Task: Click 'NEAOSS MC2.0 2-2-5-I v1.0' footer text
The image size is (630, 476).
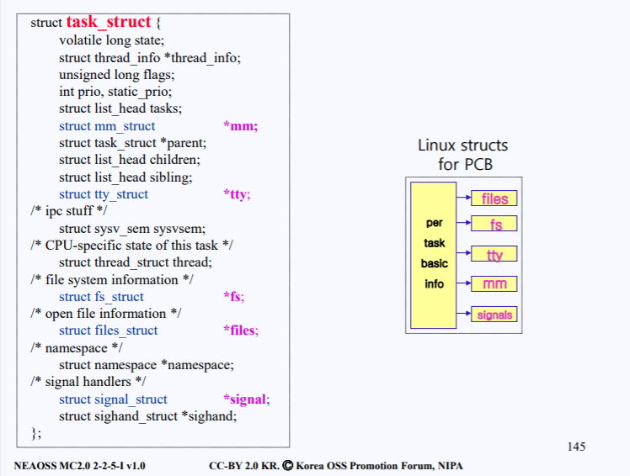Action: tap(79, 466)
